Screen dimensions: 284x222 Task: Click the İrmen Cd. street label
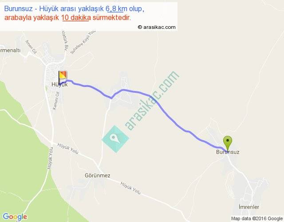(31, 47)
